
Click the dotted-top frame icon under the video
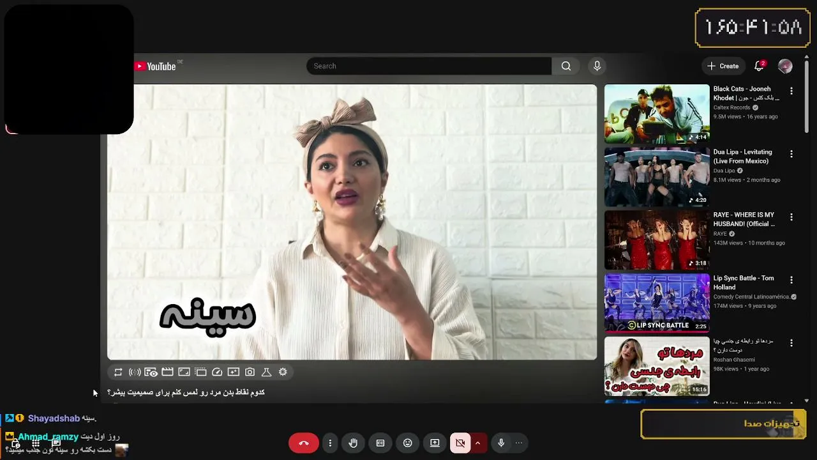click(x=200, y=372)
